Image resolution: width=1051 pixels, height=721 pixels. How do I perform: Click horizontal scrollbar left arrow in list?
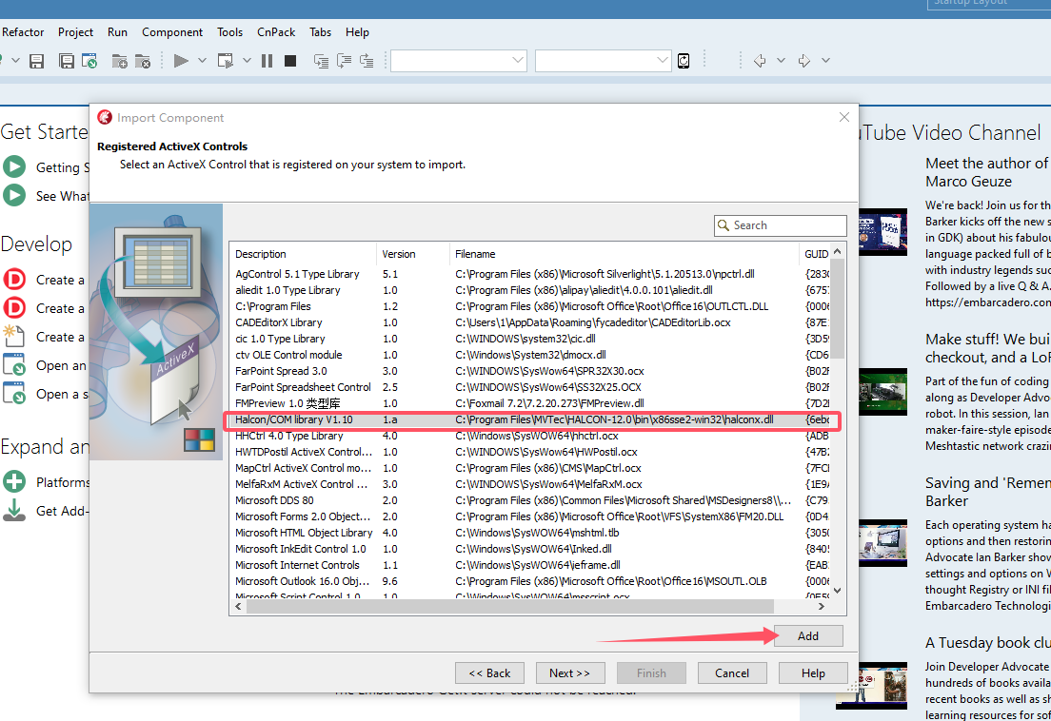(x=239, y=606)
